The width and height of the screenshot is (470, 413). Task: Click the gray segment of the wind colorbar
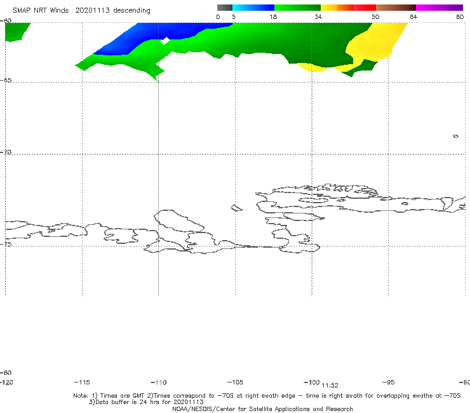tap(224, 8)
